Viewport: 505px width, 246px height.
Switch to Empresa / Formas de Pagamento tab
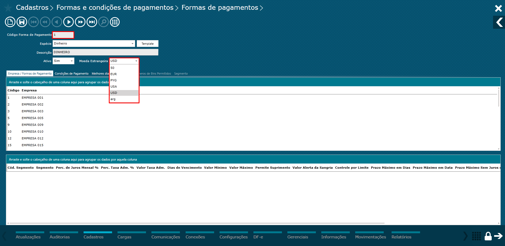30,74
